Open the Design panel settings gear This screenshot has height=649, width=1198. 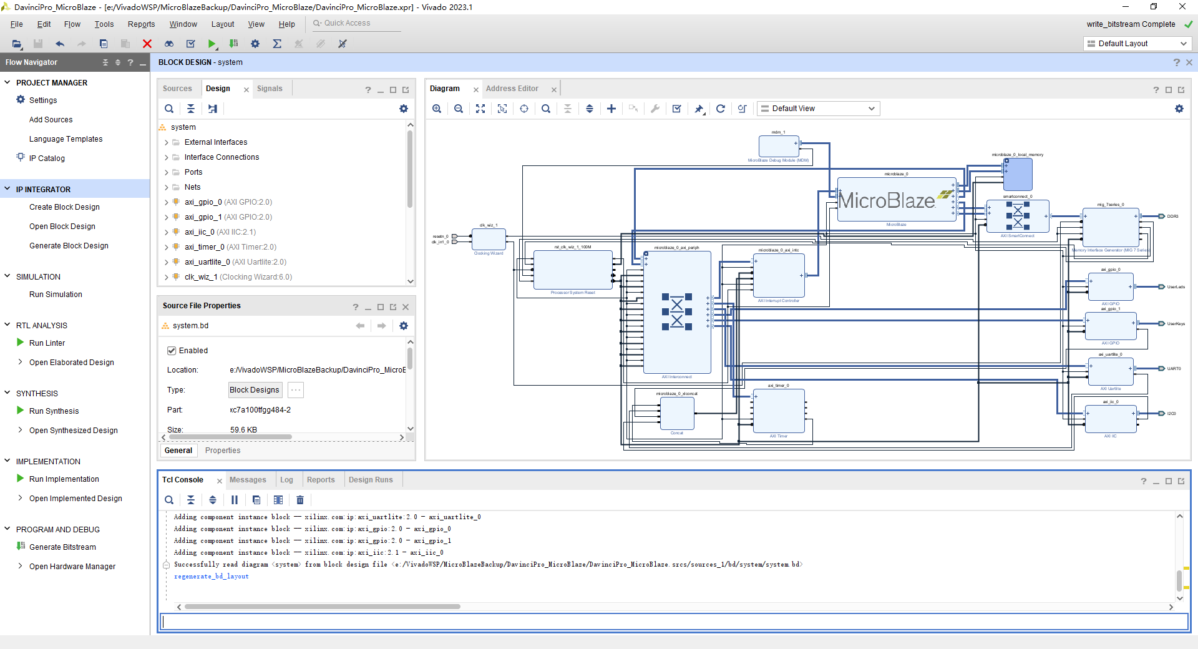pos(404,109)
